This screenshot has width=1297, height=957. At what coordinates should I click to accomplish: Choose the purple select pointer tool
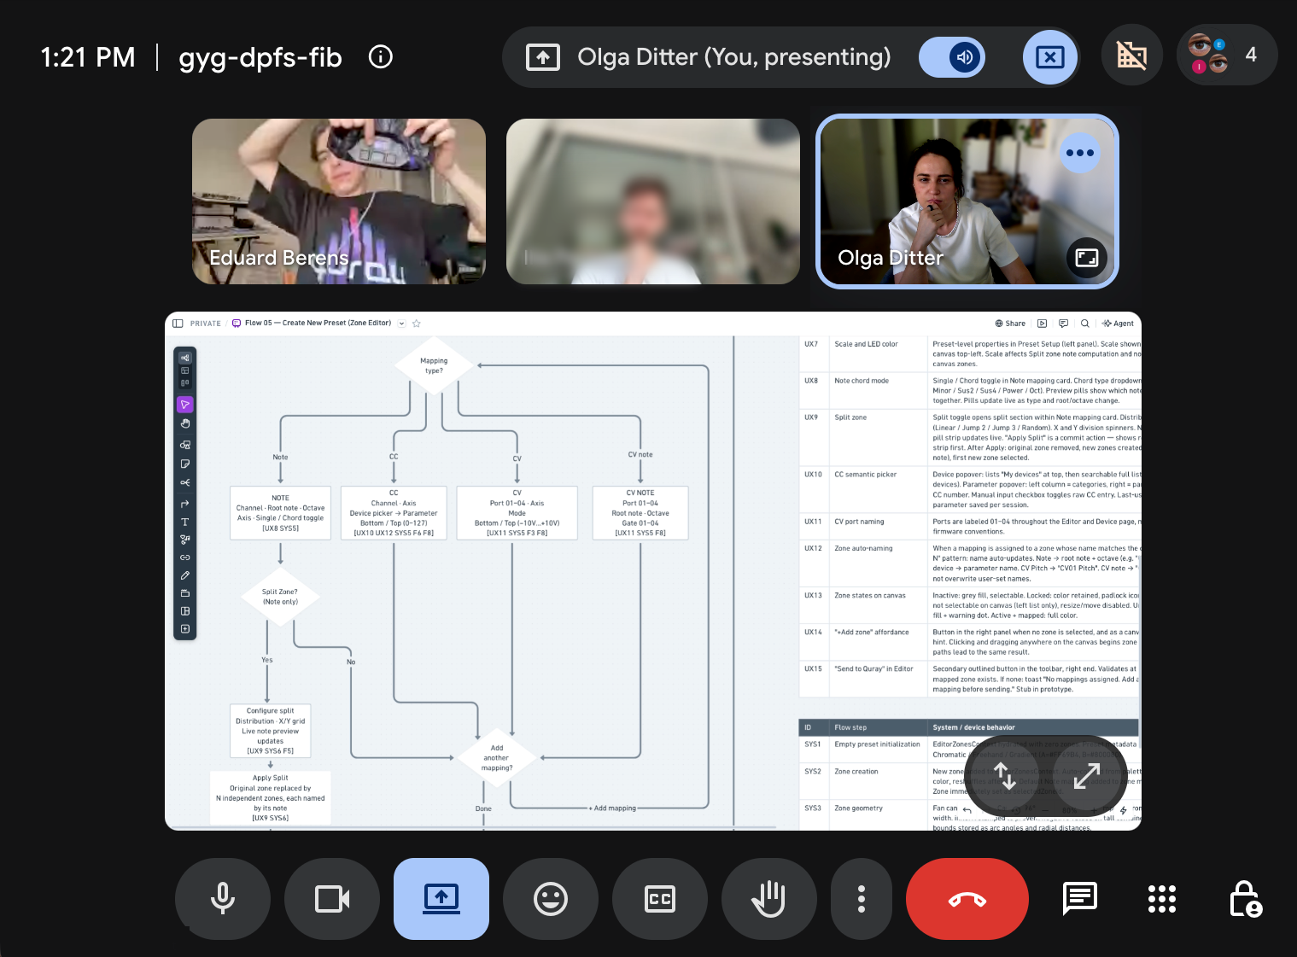pyautogui.click(x=185, y=404)
